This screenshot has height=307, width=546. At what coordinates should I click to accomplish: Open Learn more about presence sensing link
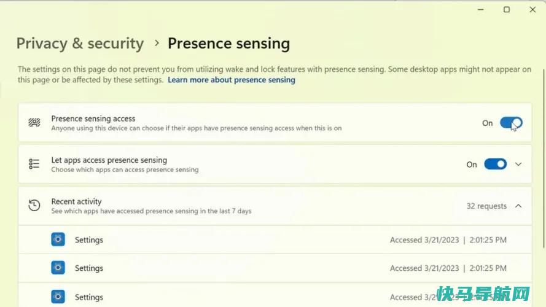coord(232,80)
